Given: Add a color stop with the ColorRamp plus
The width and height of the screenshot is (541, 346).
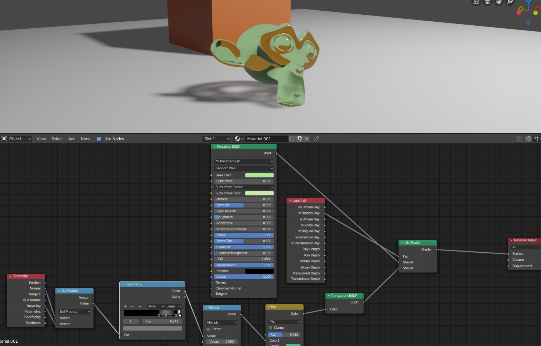Looking at the screenshot, I should 125,306.
